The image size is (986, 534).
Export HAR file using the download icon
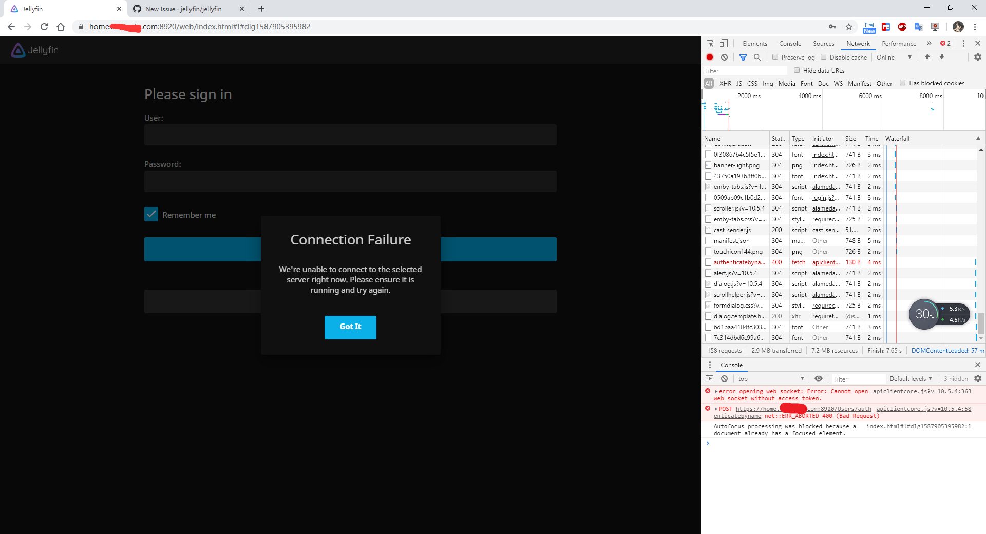click(942, 57)
